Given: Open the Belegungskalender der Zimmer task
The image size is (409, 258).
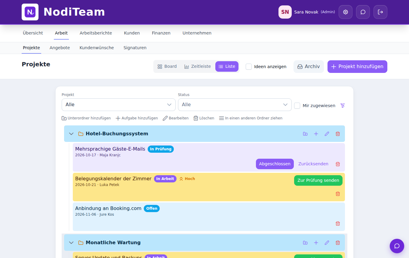Looking at the screenshot, I should pyautogui.click(x=113, y=178).
